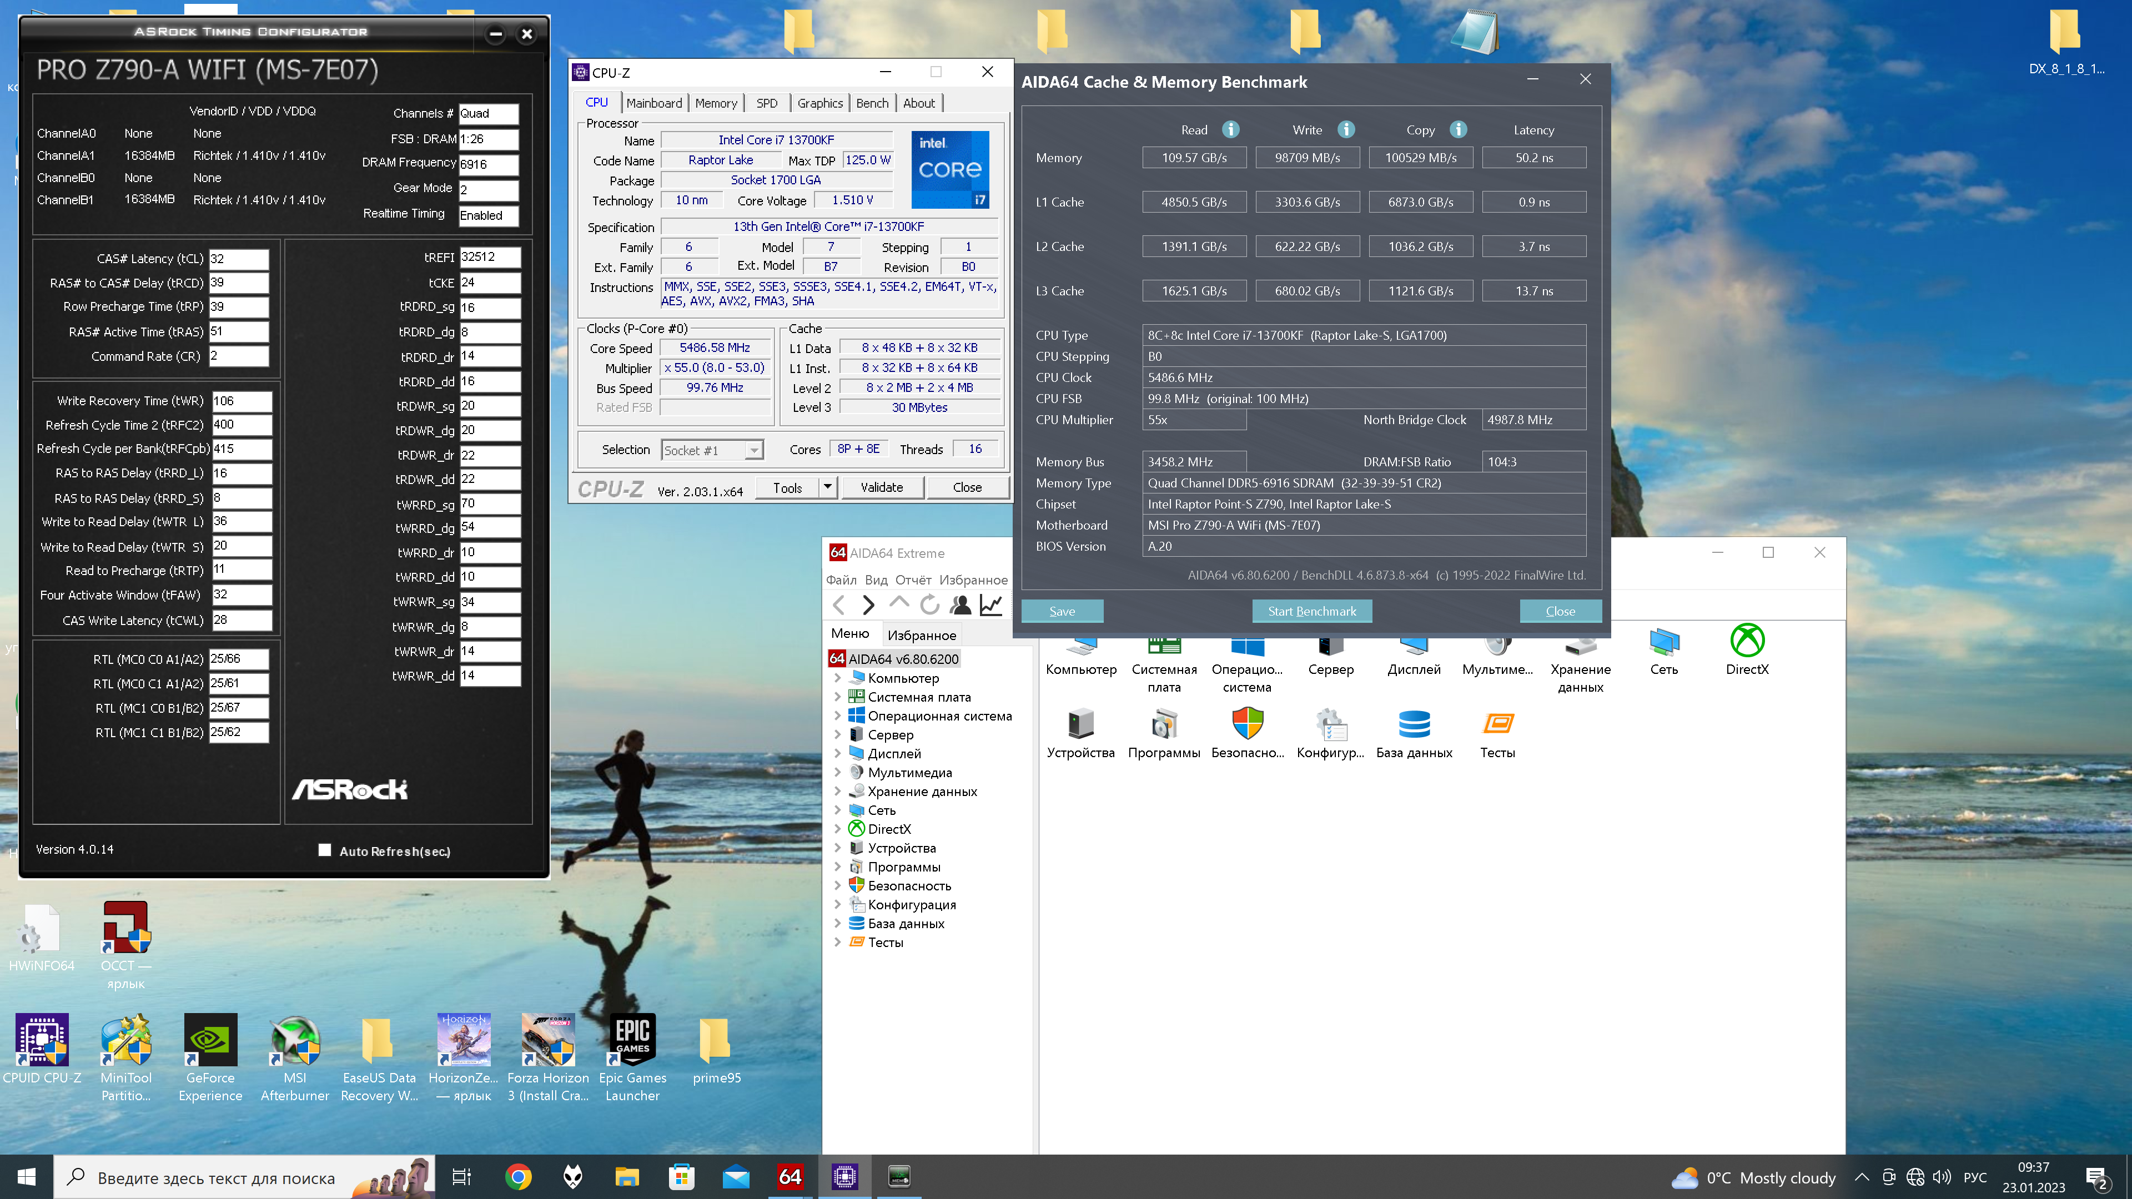This screenshot has height=1199, width=2132.
Task: Open the Тесты category icon
Action: [1497, 725]
